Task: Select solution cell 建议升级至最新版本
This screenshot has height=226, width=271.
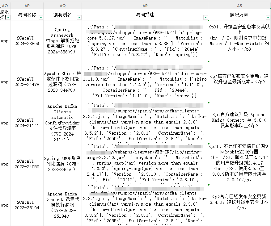Action: click(x=239, y=82)
